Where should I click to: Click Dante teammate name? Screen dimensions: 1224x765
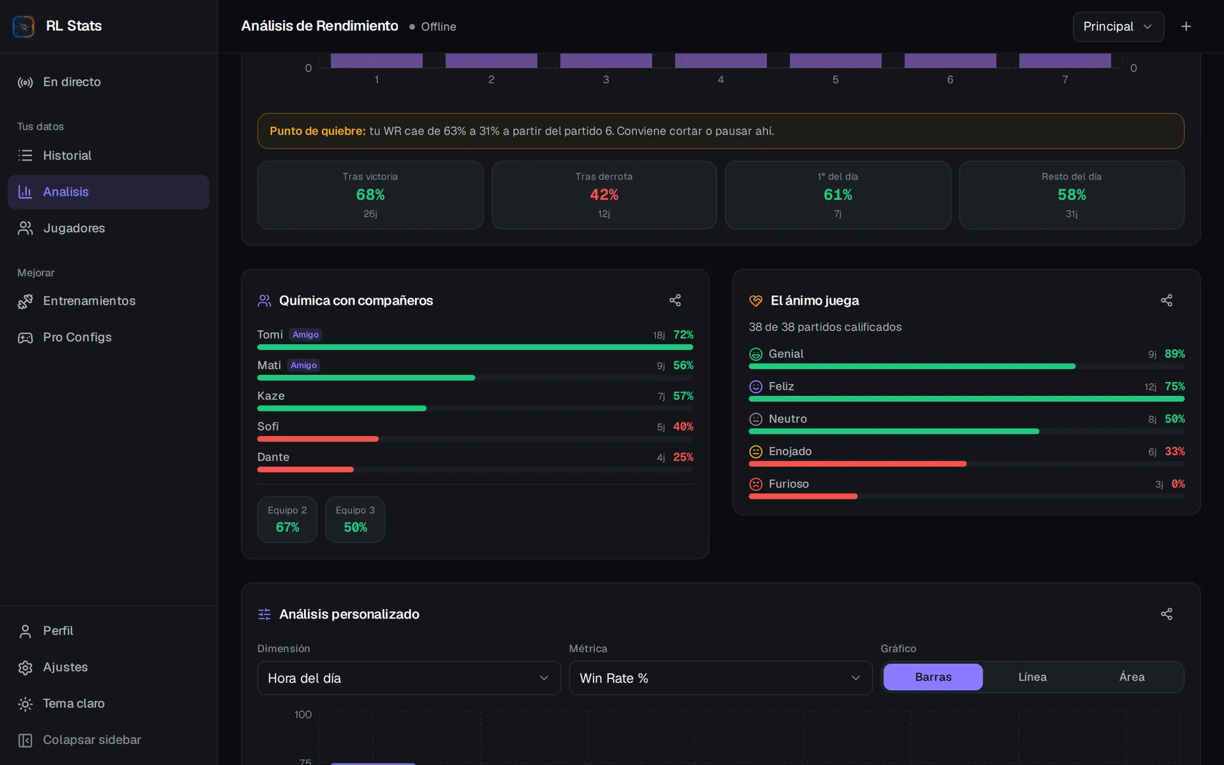click(x=273, y=457)
